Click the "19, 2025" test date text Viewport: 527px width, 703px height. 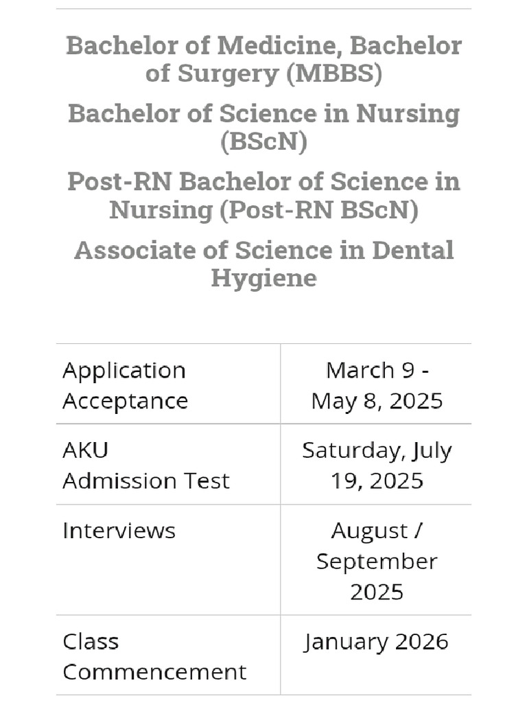point(377,481)
